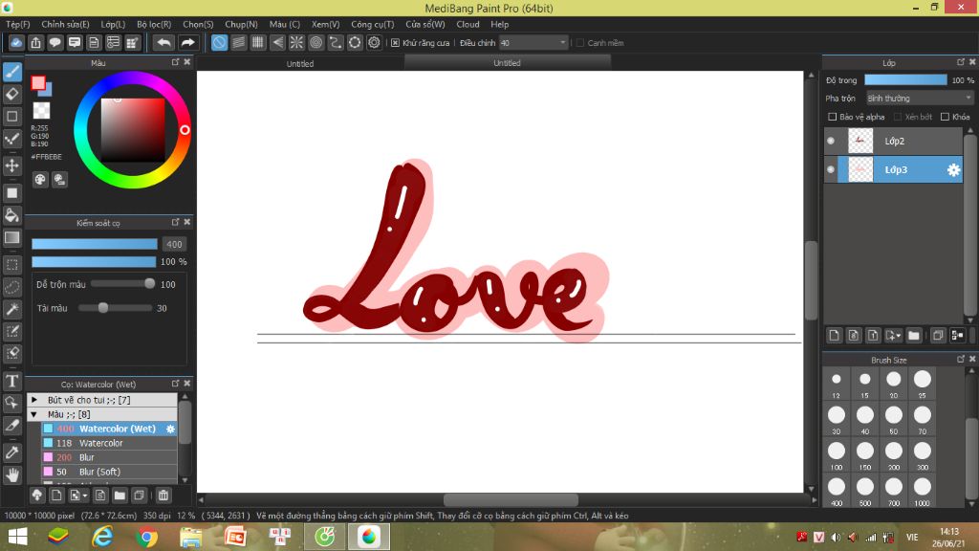979x551 pixels.
Task: Enable the radial snap guide
Action: point(296,42)
